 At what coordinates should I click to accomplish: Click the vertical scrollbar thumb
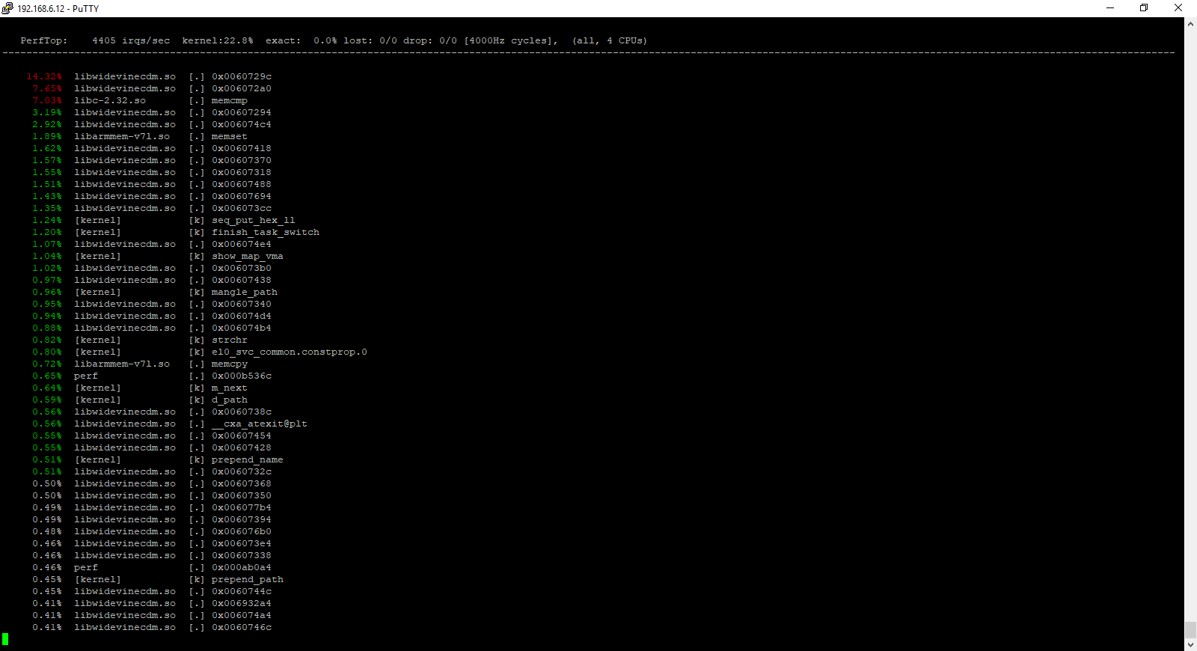tap(1190, 629)
